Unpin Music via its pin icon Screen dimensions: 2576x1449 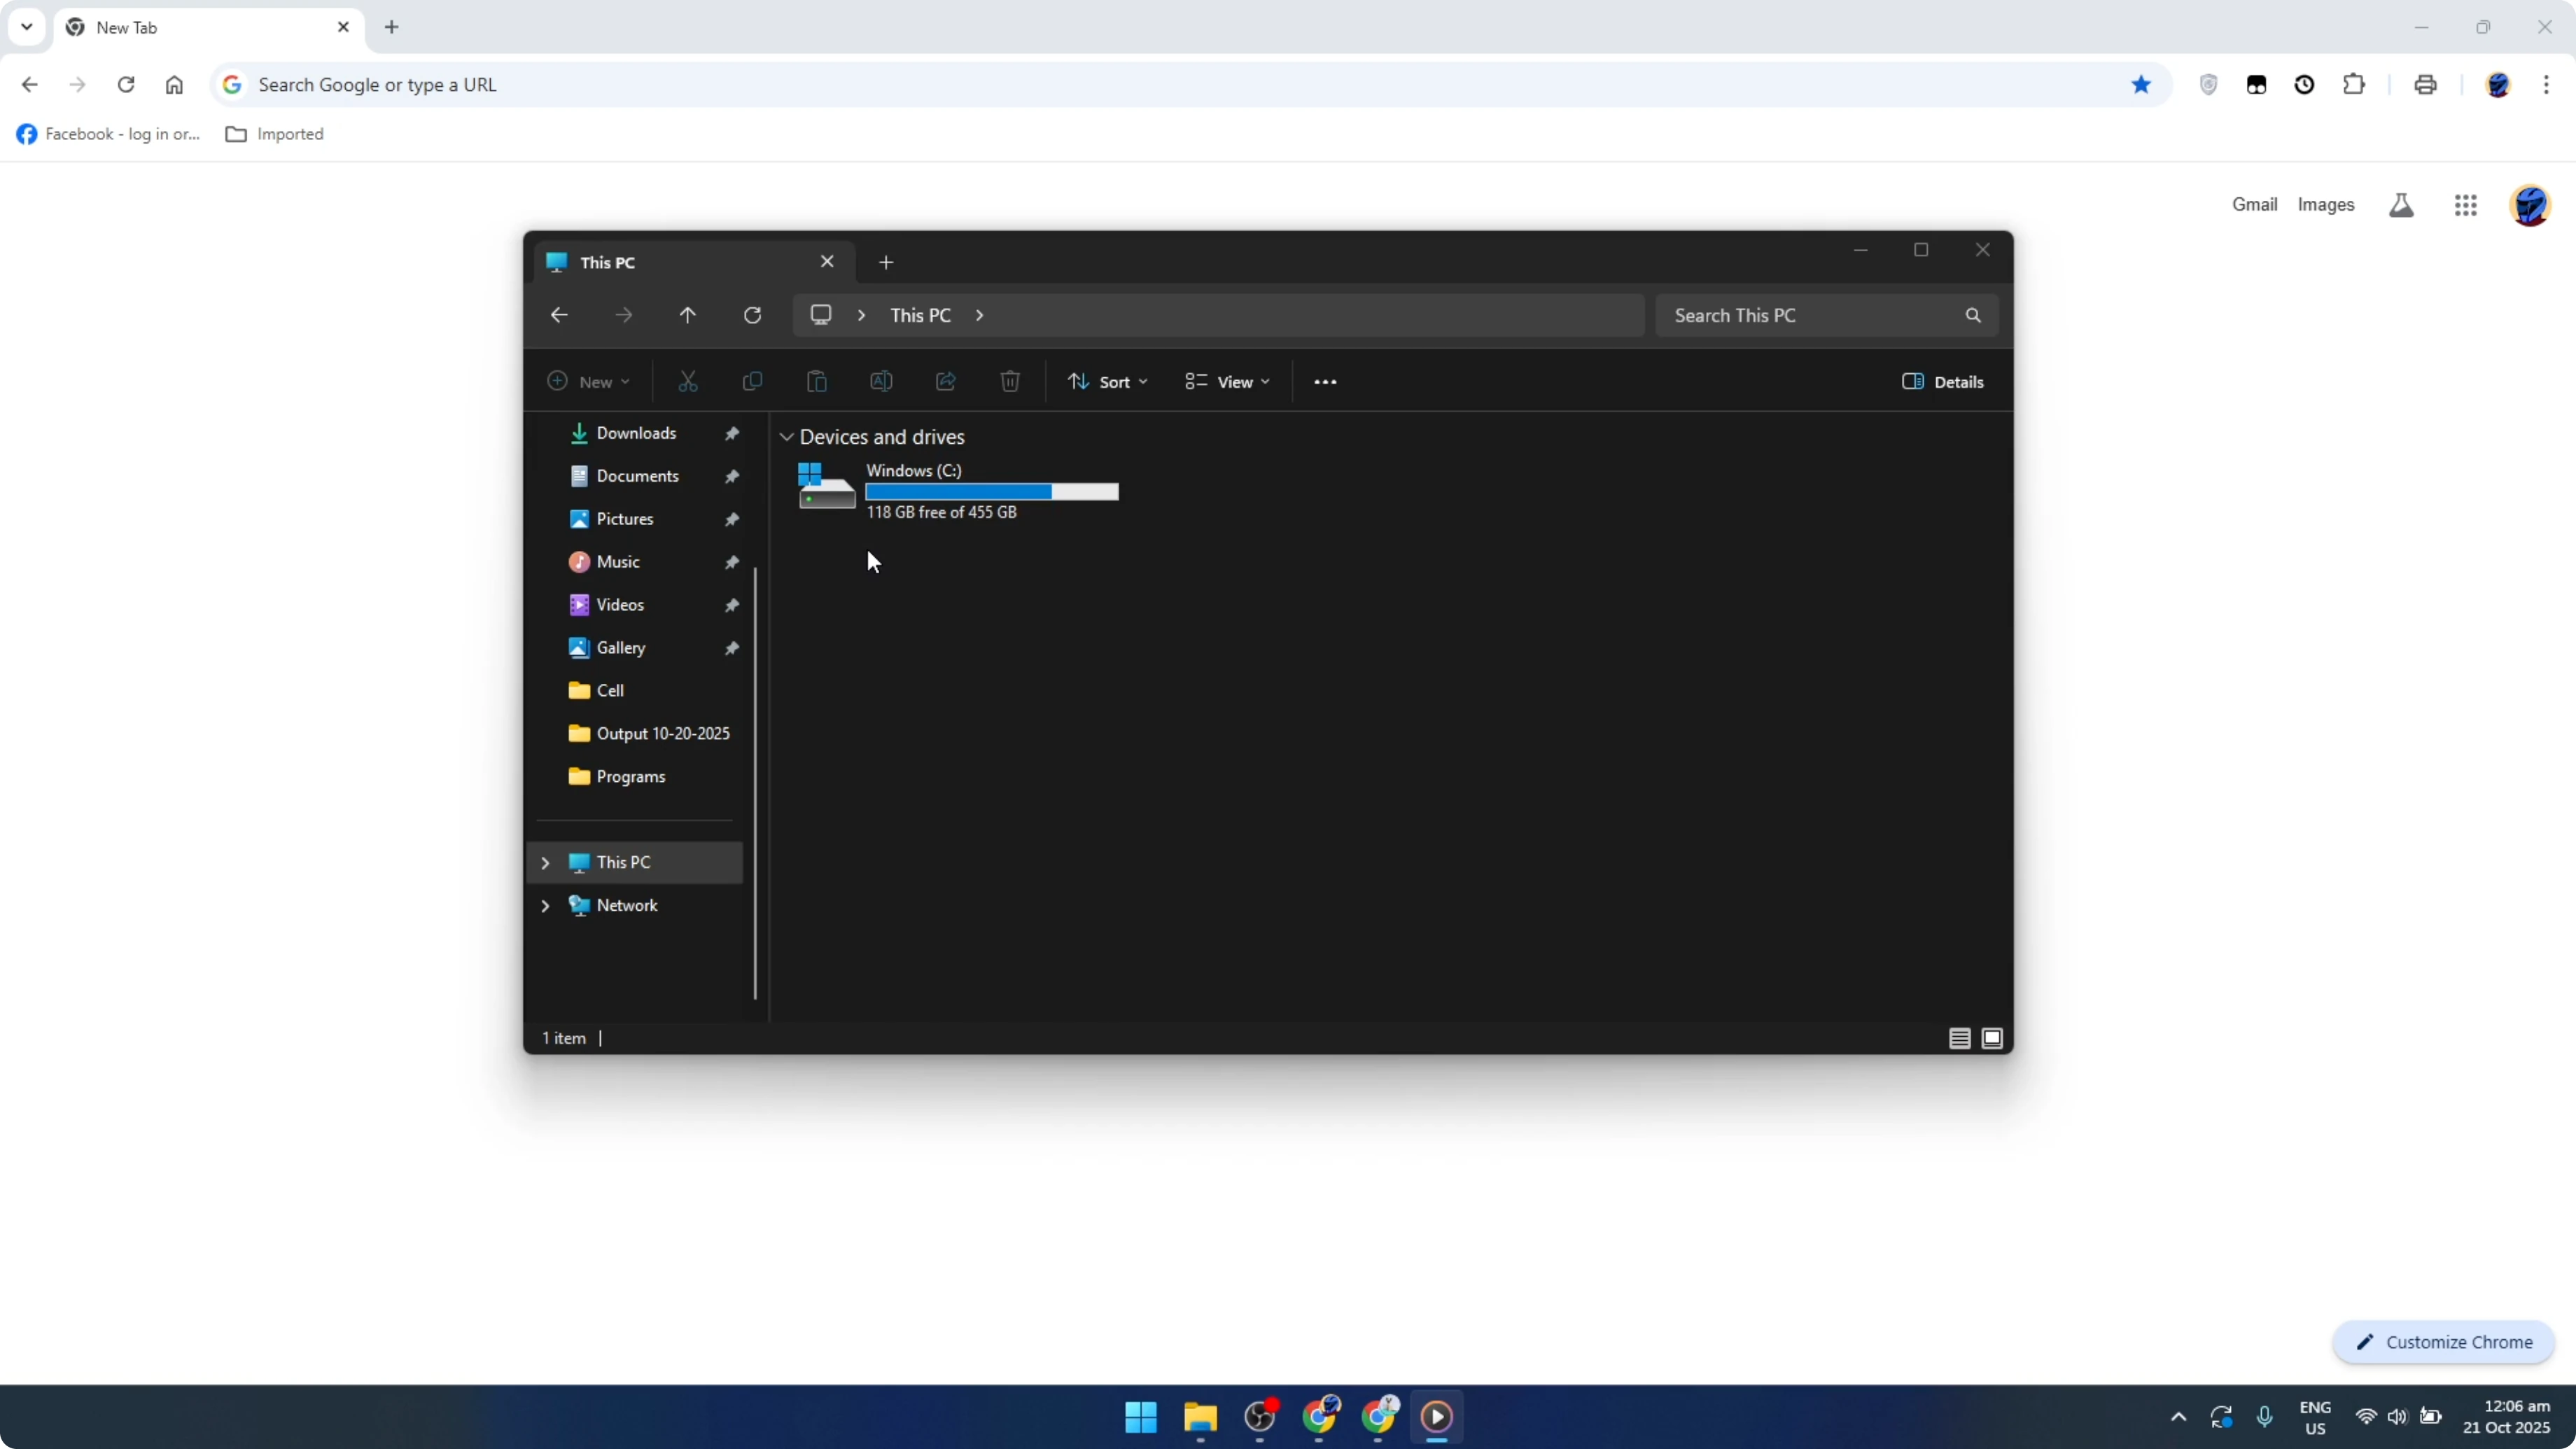[732, 562]
